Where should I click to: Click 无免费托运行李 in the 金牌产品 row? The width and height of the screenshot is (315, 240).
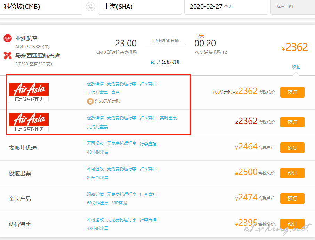coord(122,194)
